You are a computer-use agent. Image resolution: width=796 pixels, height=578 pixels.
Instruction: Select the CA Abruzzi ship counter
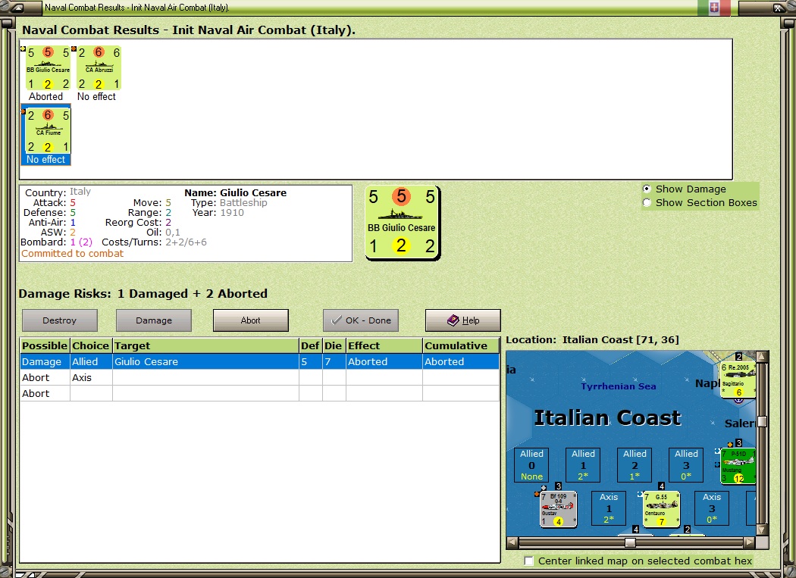[x=99, y=68]
